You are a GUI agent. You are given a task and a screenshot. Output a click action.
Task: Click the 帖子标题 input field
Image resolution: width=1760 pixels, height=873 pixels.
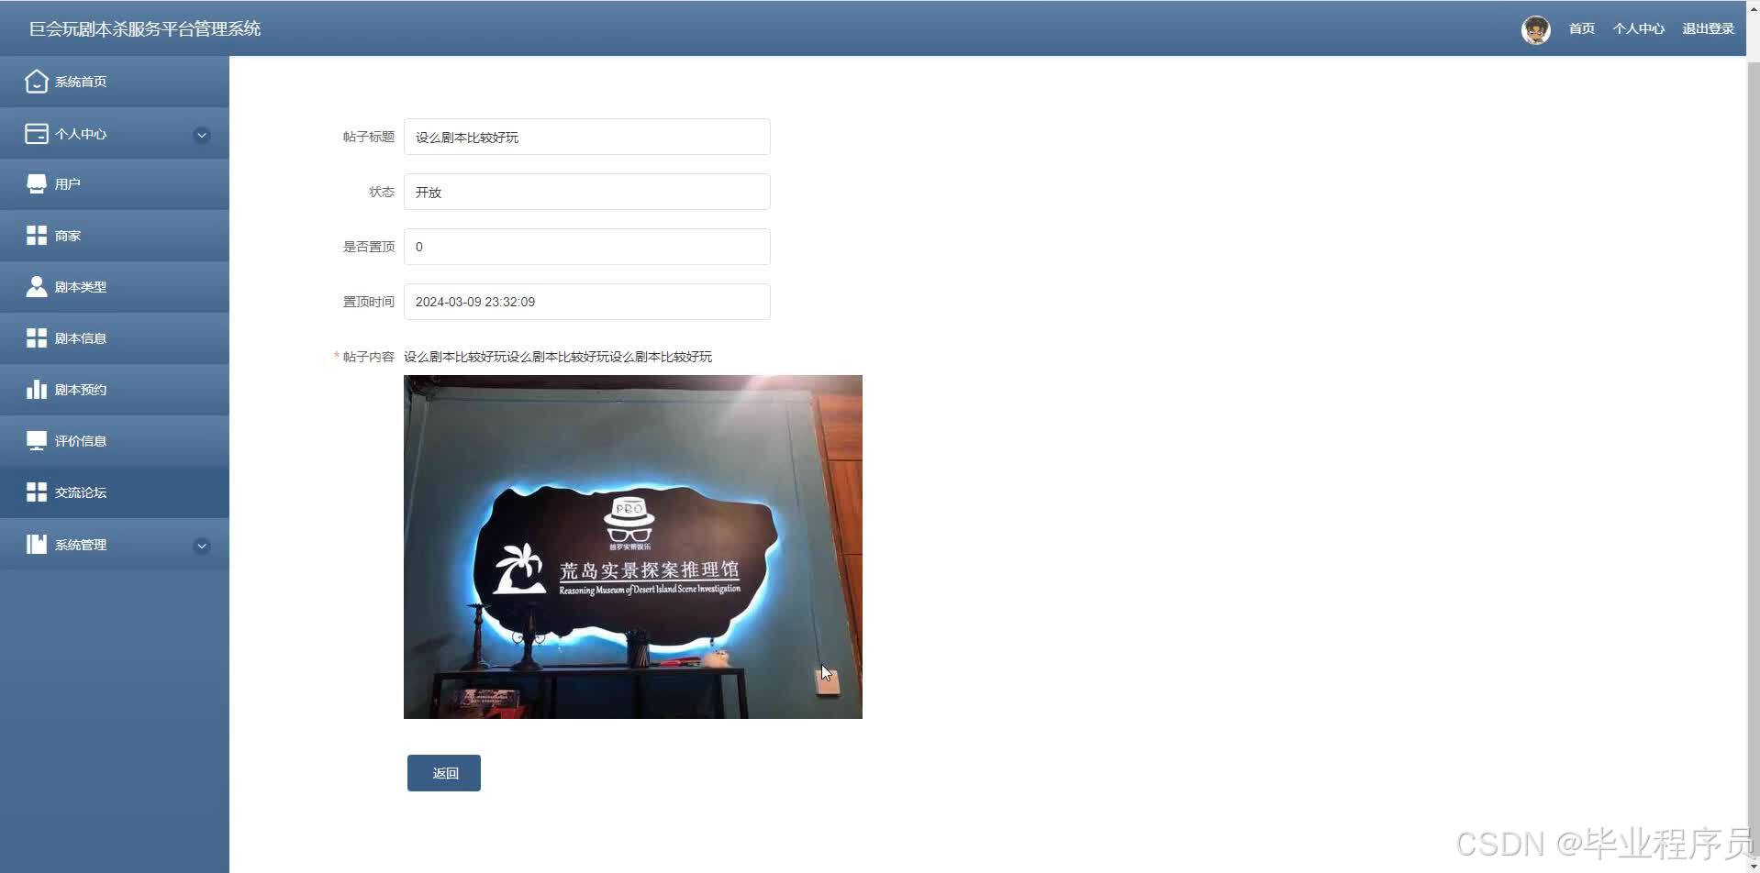coord(587,137)
